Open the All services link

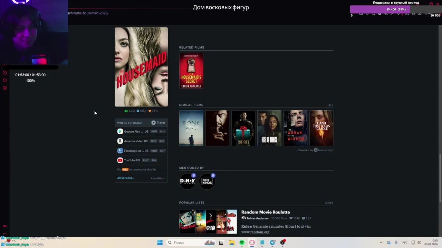pos(126,178)
